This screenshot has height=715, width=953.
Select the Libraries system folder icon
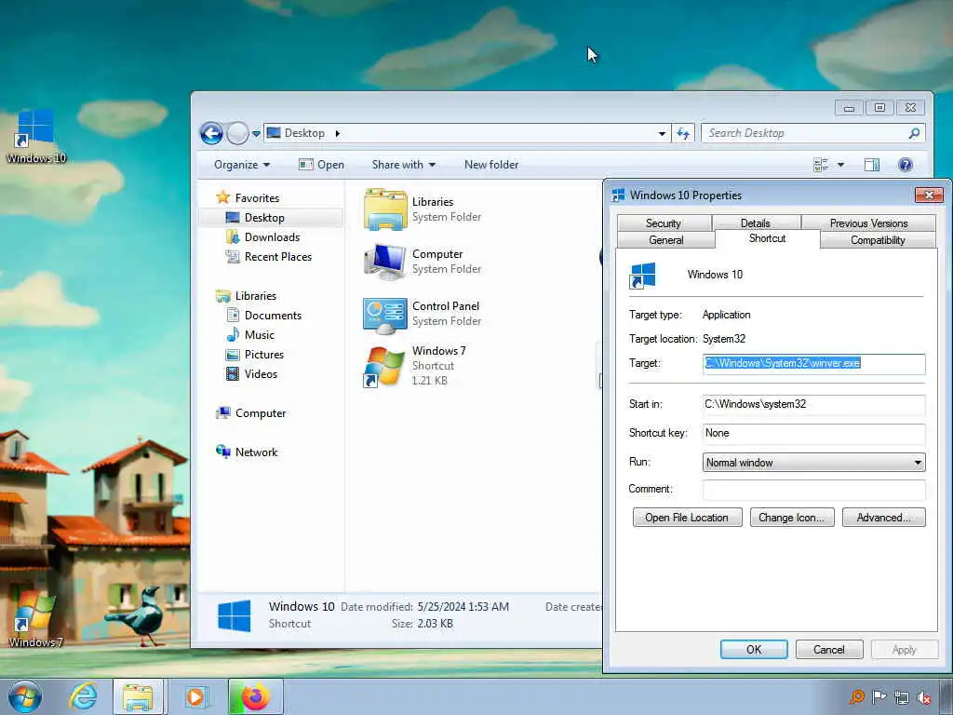[x=384, y=209]
